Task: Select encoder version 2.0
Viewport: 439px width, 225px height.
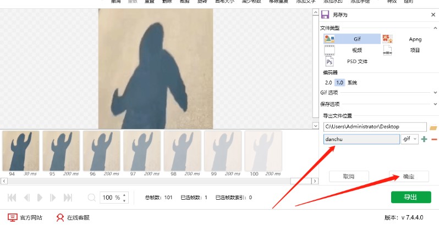Action: pos(328,82)
